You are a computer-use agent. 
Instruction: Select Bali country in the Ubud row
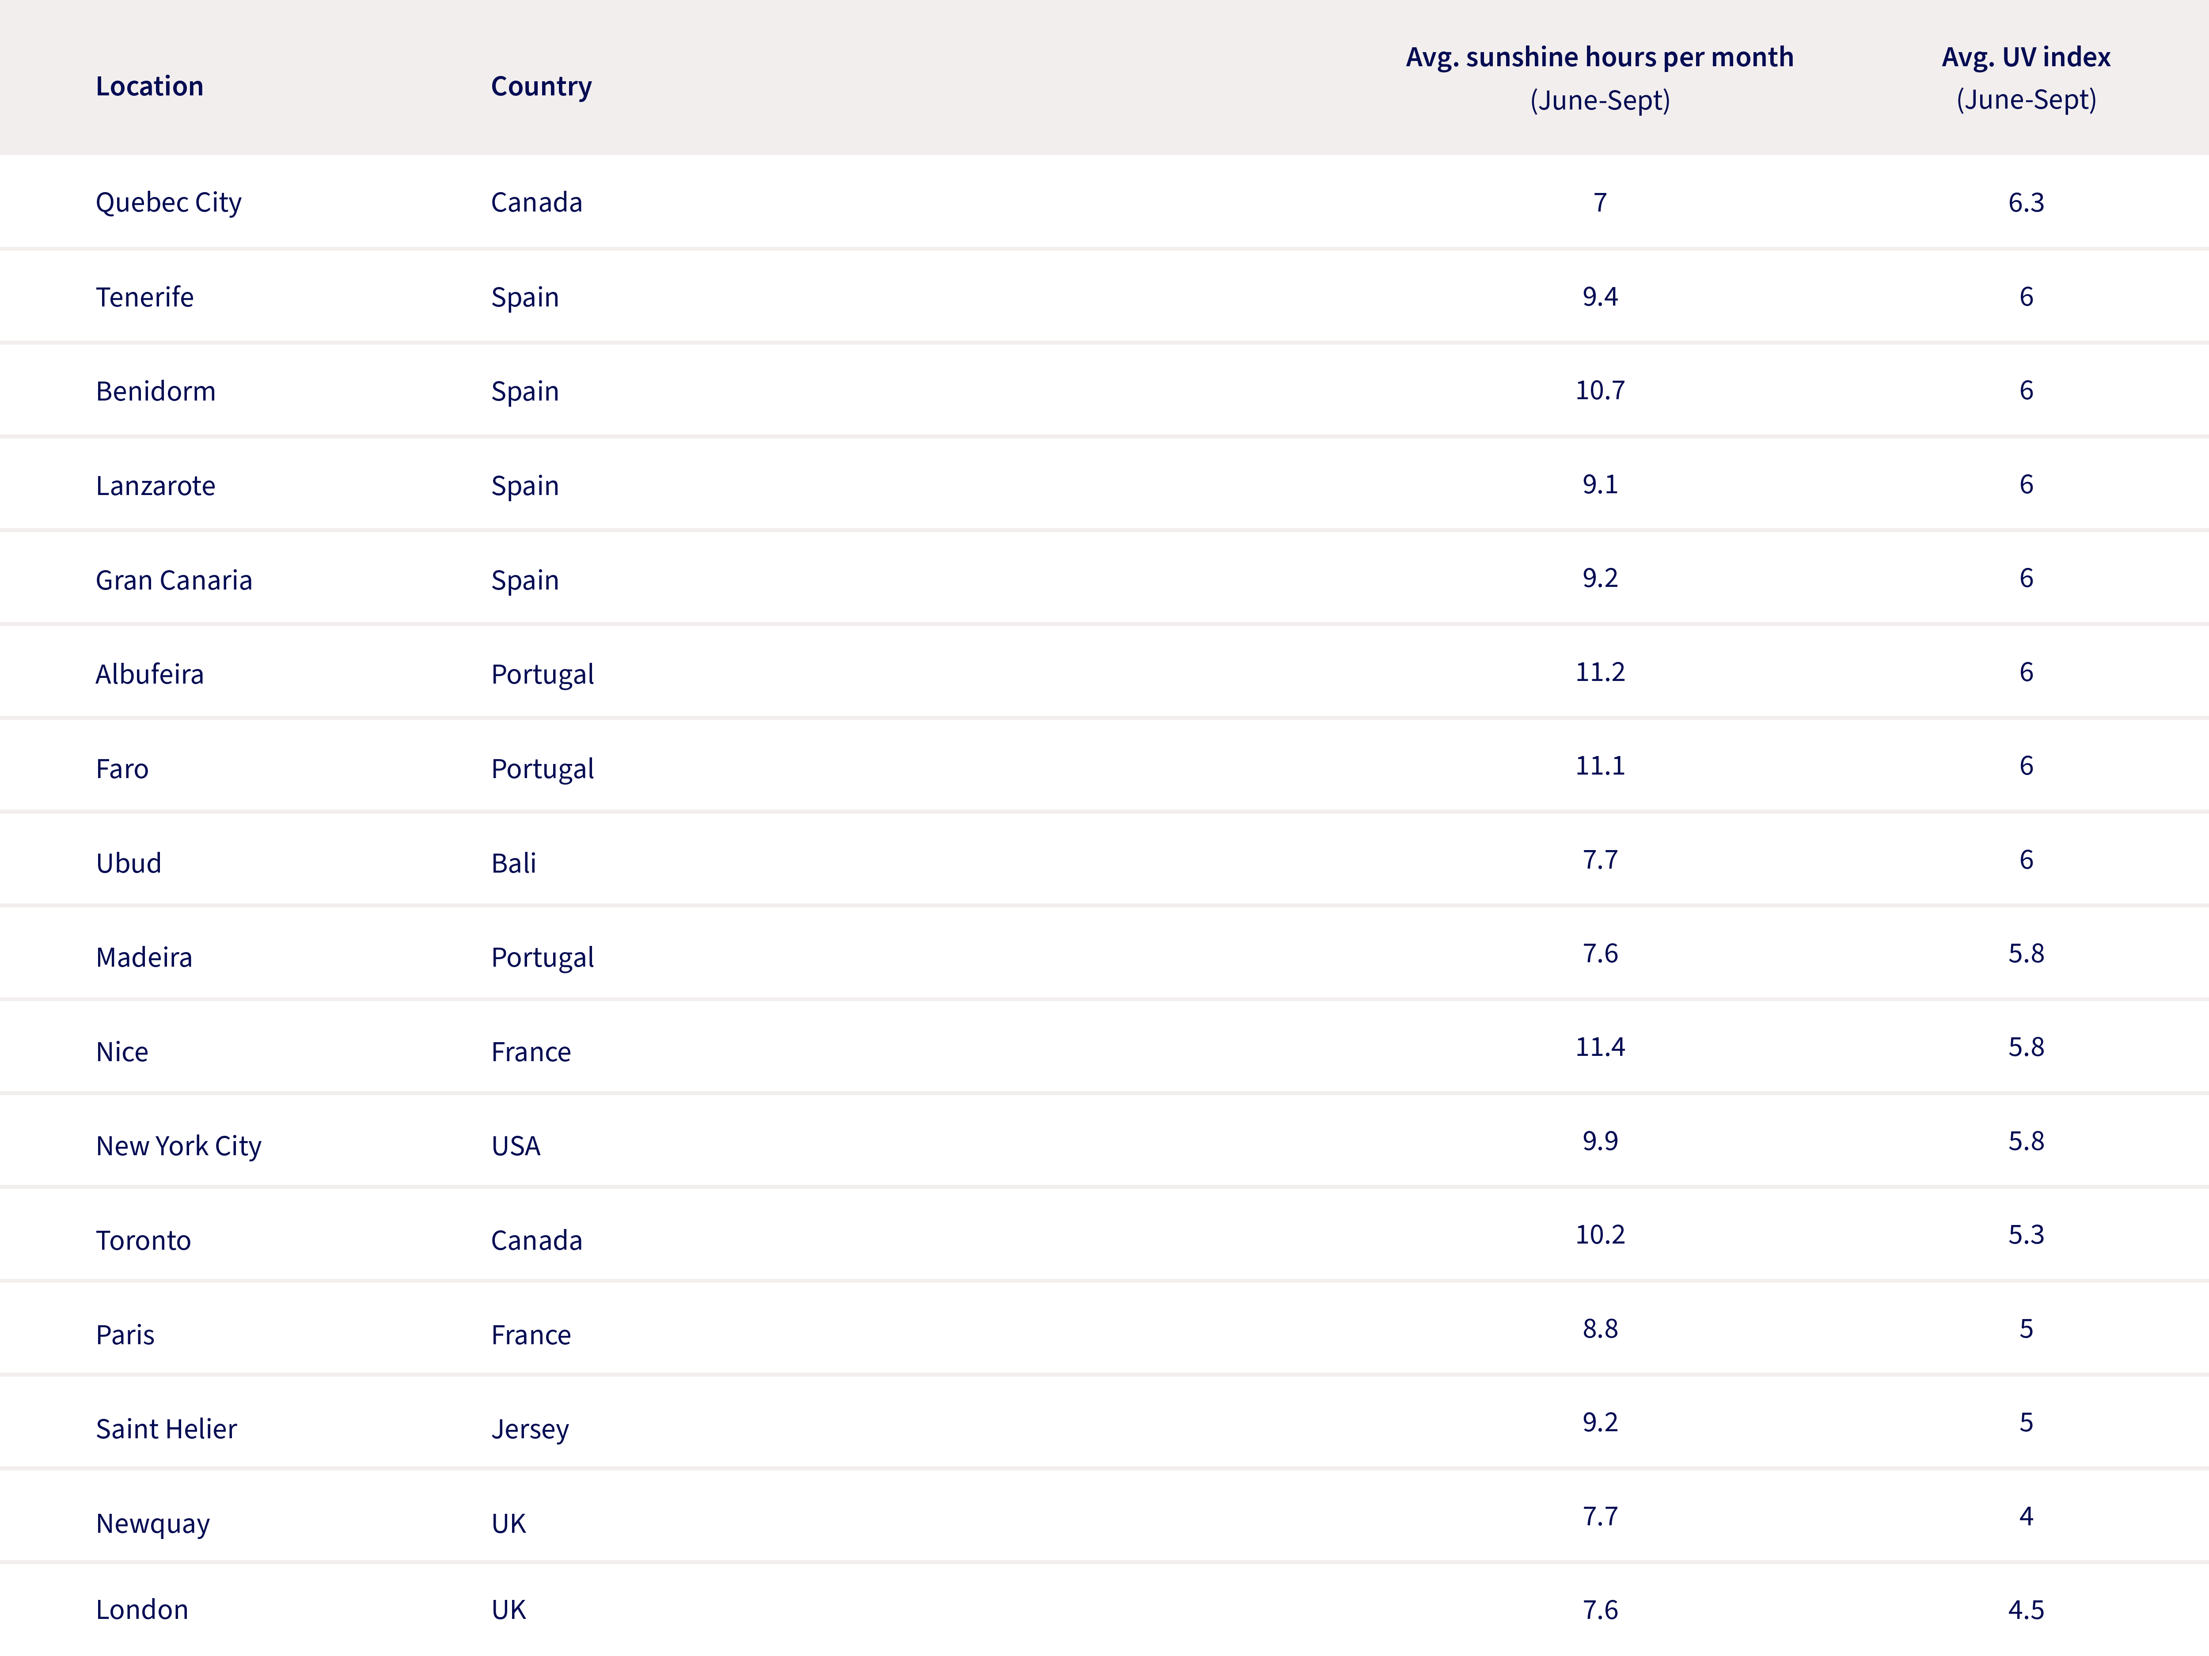tap(513, 862)
